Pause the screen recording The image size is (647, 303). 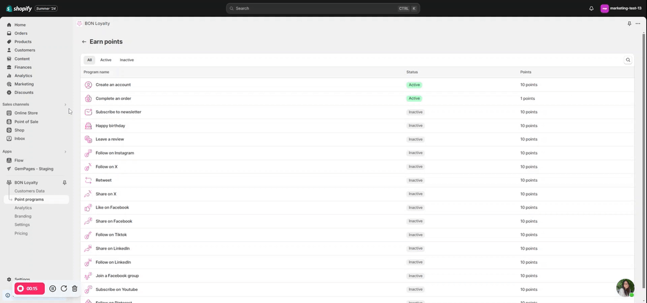(x=53, y=288)
